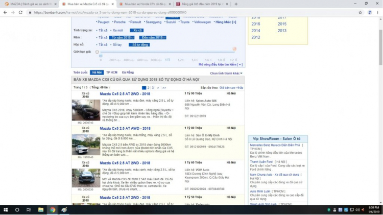Bookmark this page with the star icon
The image size is (383, 215).
pyautogui.click(x=360, y=12)
